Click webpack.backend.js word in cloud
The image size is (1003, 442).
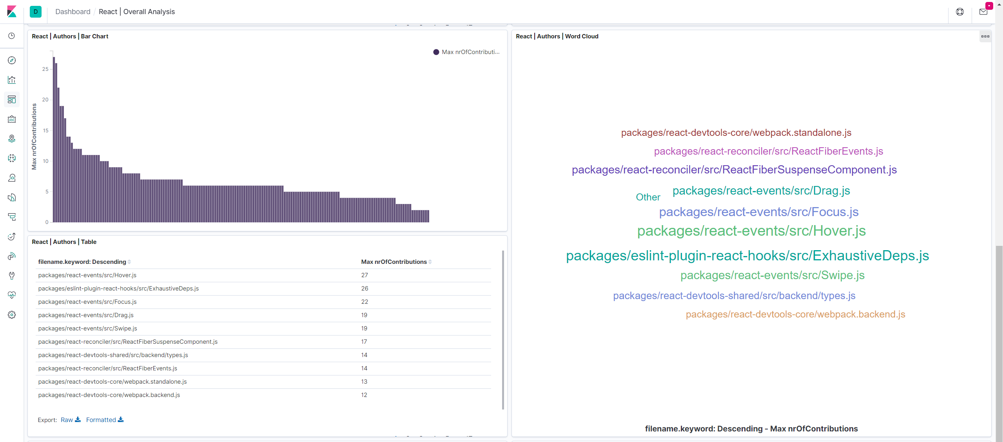coord(795,314)
